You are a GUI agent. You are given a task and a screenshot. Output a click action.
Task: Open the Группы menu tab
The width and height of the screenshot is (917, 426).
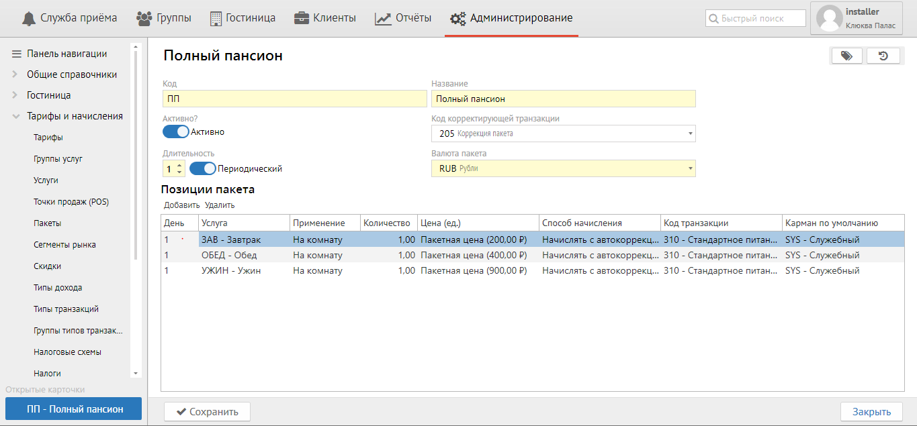[164, 18]
